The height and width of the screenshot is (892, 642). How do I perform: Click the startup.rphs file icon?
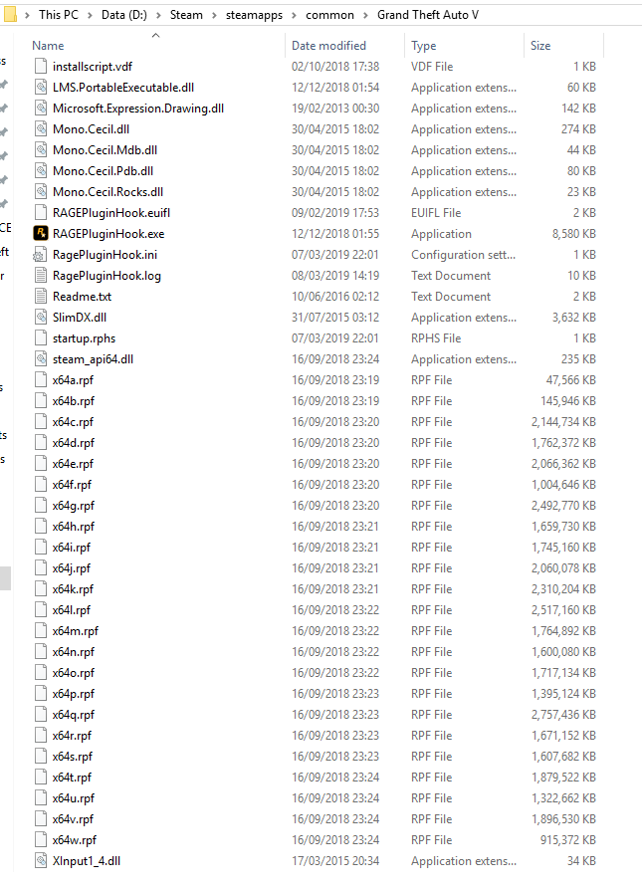tap(41, 337)
